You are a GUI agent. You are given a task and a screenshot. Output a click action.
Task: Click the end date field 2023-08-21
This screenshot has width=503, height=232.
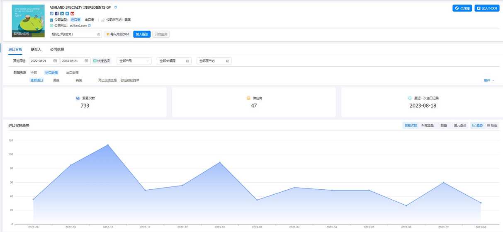pyautogui.click(x=75, y=61)
